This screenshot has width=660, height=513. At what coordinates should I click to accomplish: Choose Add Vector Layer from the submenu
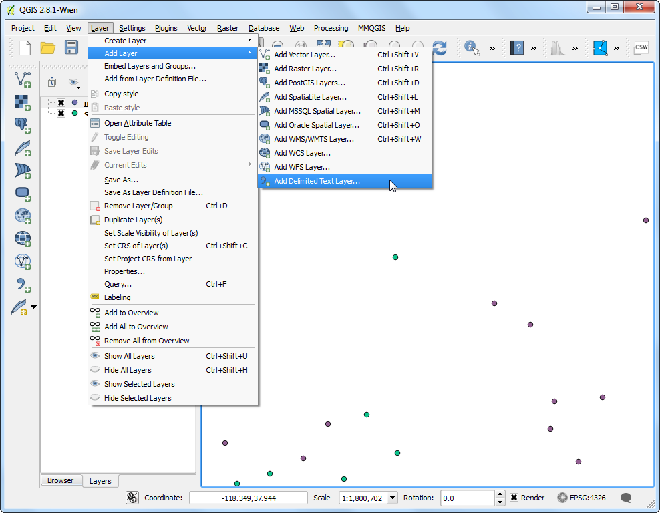pos(345,55)
